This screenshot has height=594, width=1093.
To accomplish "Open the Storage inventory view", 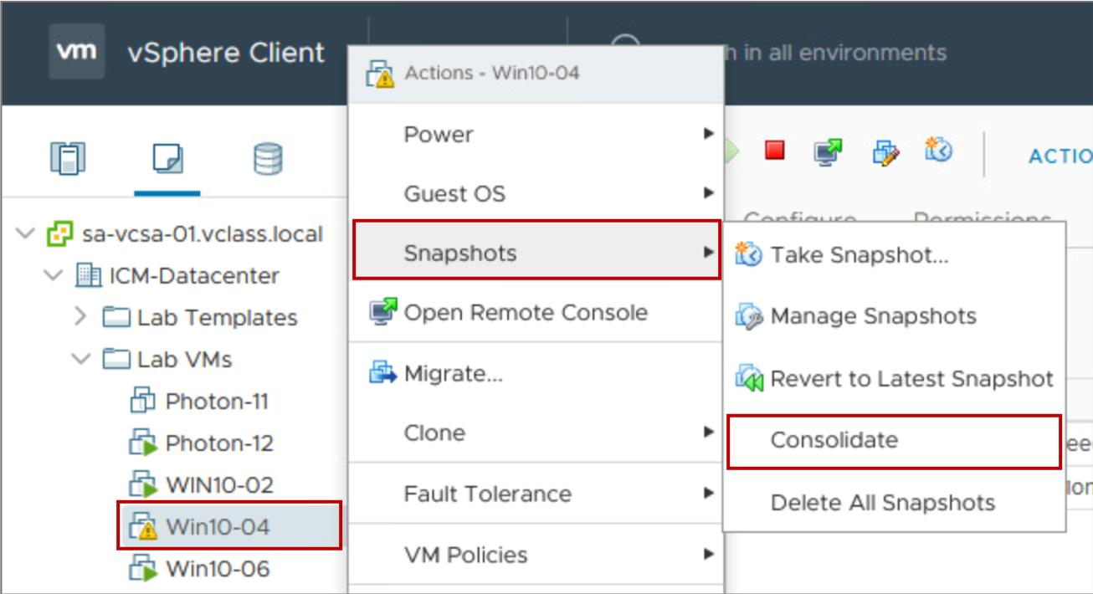I will pos(267,158).
